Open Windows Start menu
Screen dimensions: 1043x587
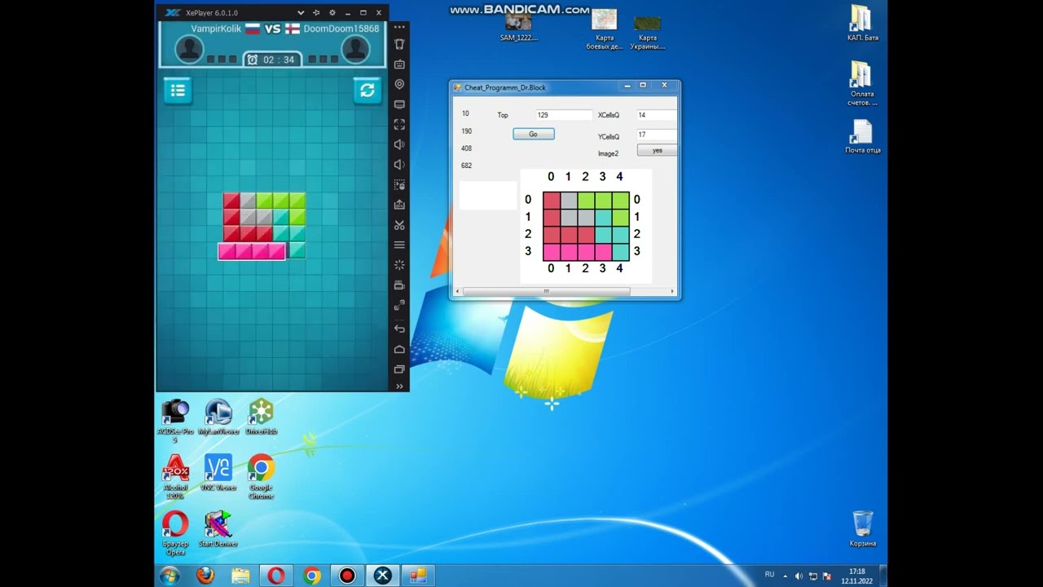[x=169, y=576]
